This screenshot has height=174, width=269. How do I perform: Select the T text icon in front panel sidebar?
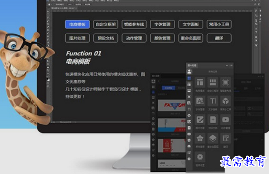[189, 109]
